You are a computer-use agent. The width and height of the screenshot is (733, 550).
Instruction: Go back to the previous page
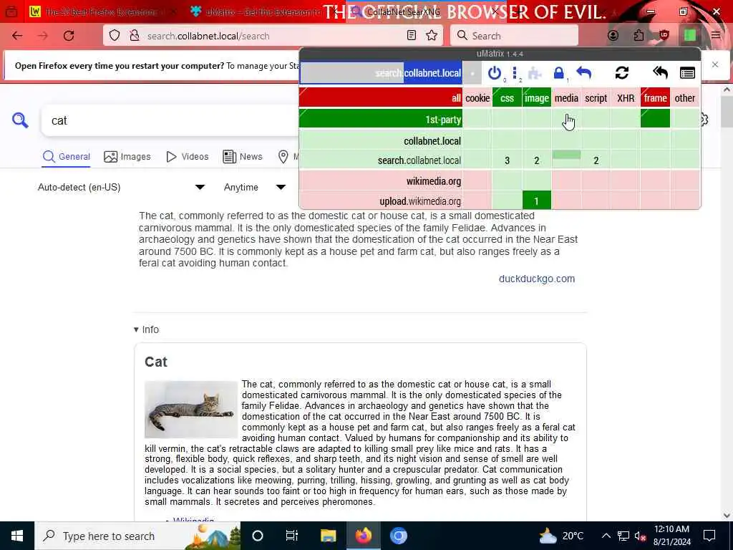[x=17, y=36]
